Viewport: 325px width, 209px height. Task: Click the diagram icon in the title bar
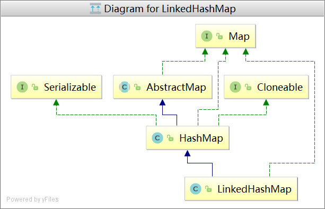coord(95,8)
